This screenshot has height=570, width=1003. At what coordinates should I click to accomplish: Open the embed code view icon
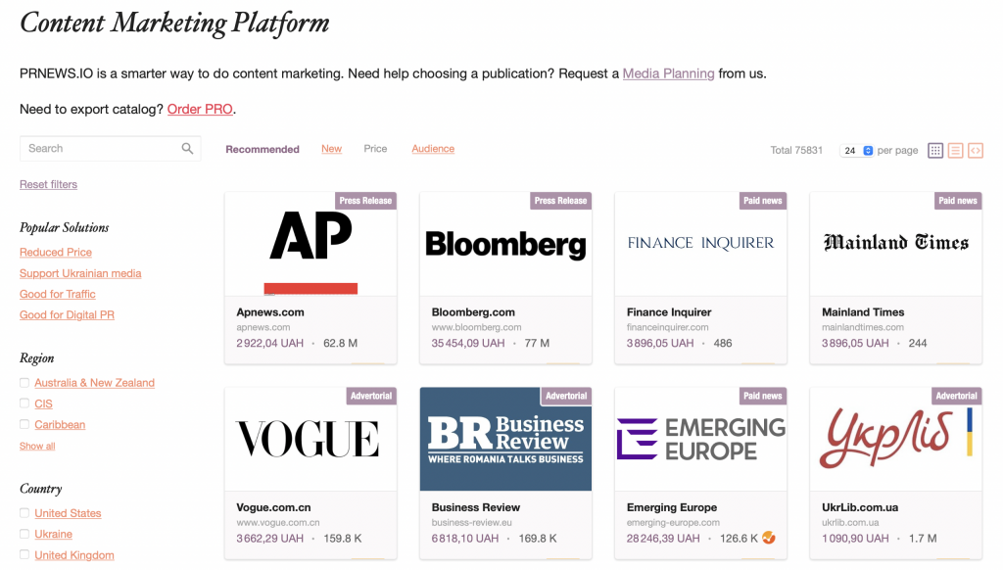click(x=975, y=151)
